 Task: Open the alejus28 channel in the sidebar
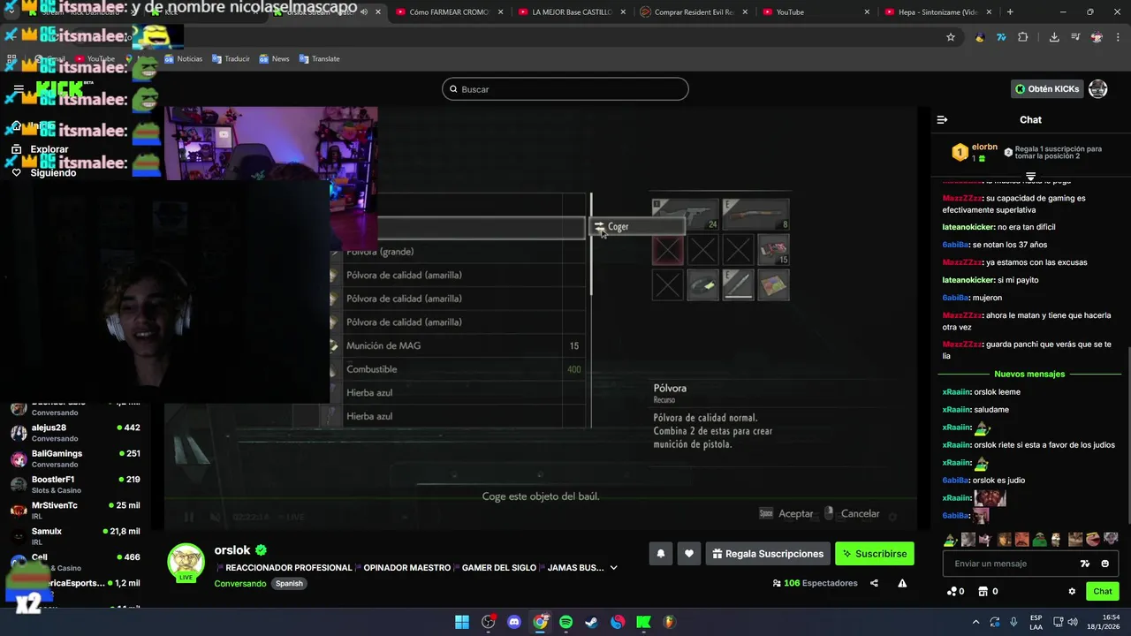75,433
